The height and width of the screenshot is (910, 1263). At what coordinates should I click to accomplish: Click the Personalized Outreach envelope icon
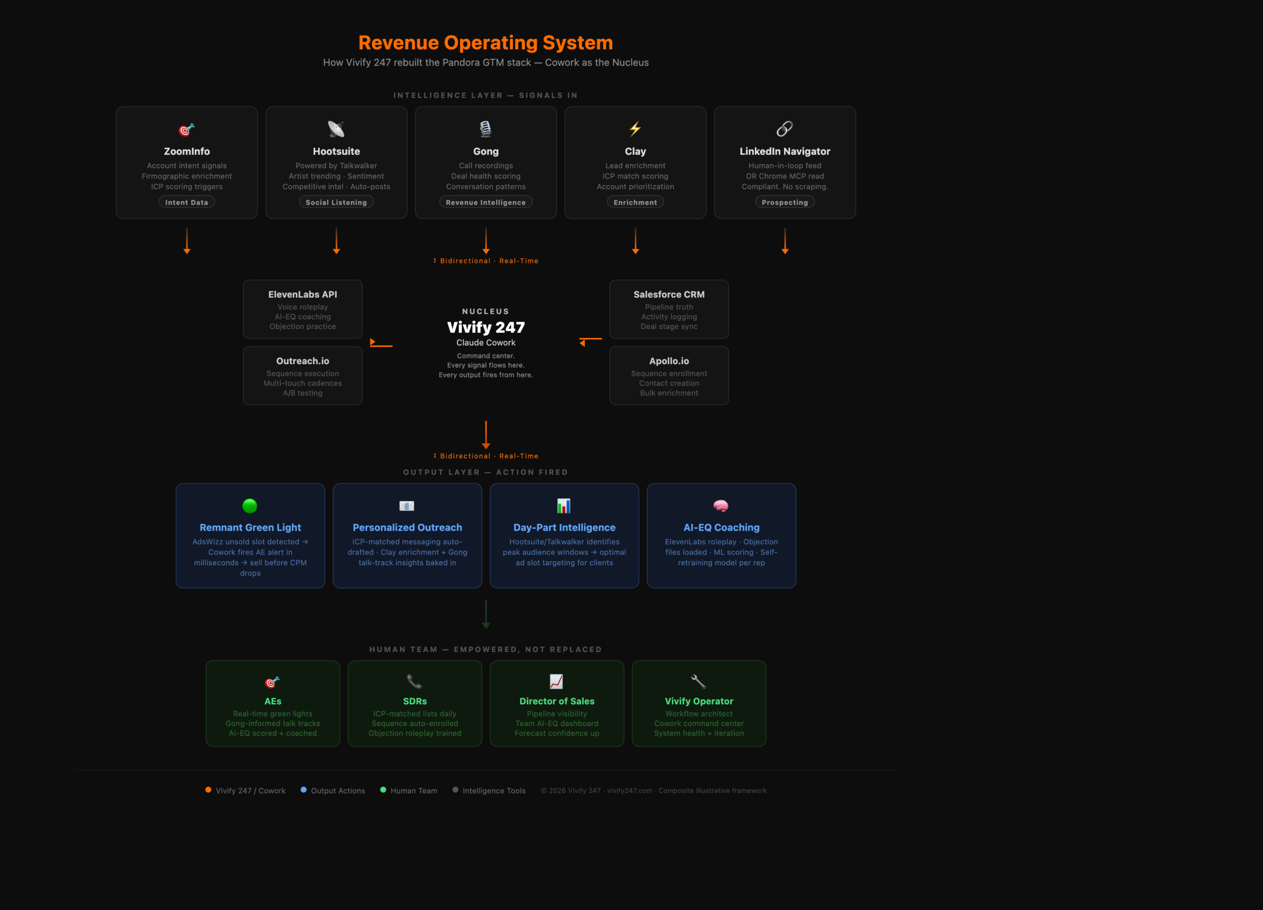[407, 506]
